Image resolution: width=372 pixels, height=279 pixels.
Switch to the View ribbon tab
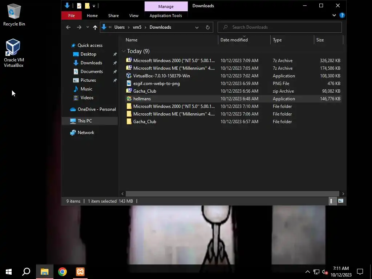coord(134,16)
